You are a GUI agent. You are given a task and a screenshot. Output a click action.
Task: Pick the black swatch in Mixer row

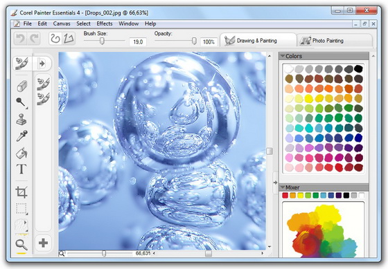coord(346,196)
